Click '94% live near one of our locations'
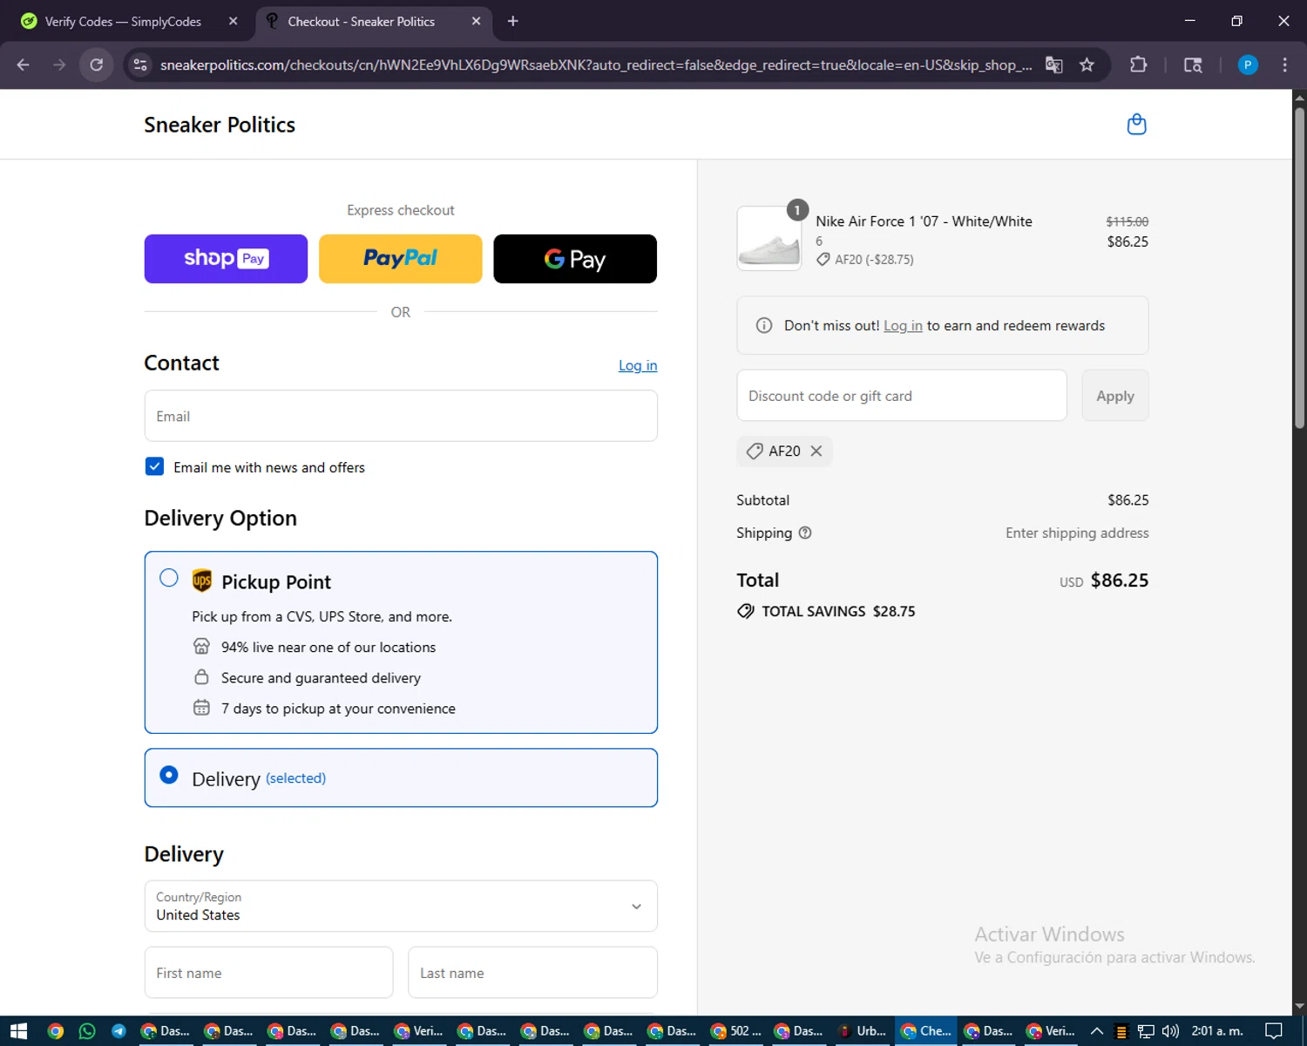This screenshot has height=1046, width=1307. 328,647
